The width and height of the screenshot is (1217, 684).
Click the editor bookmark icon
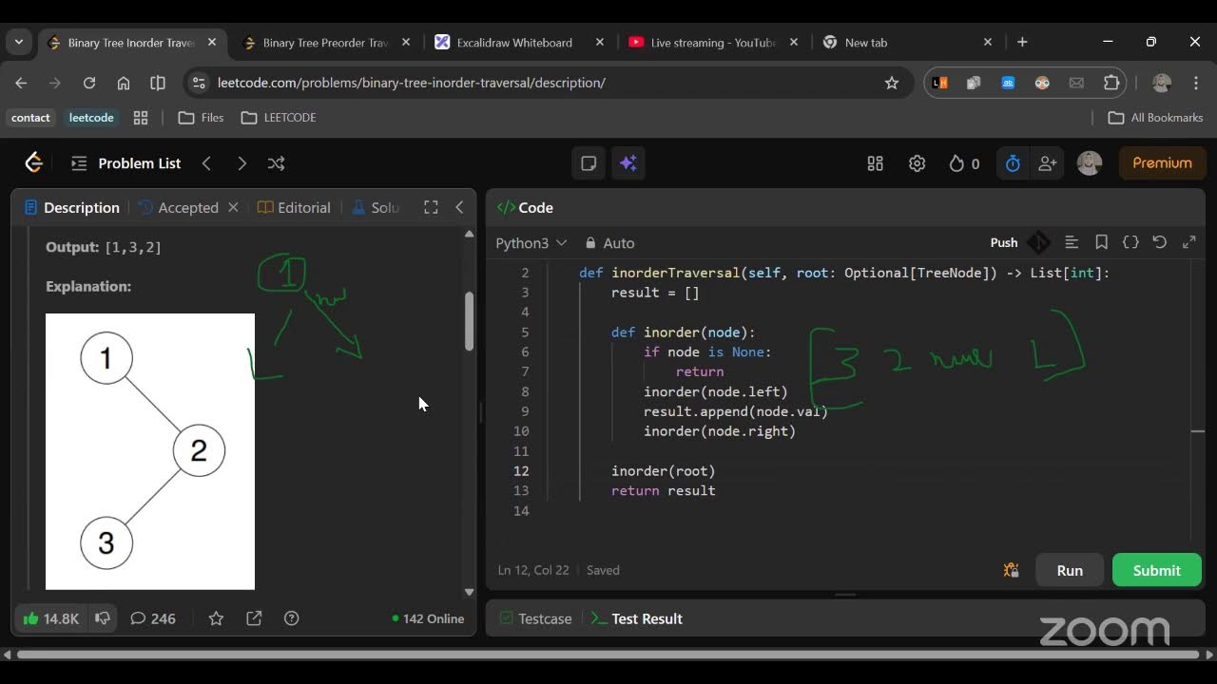(x=1101, y=243)
